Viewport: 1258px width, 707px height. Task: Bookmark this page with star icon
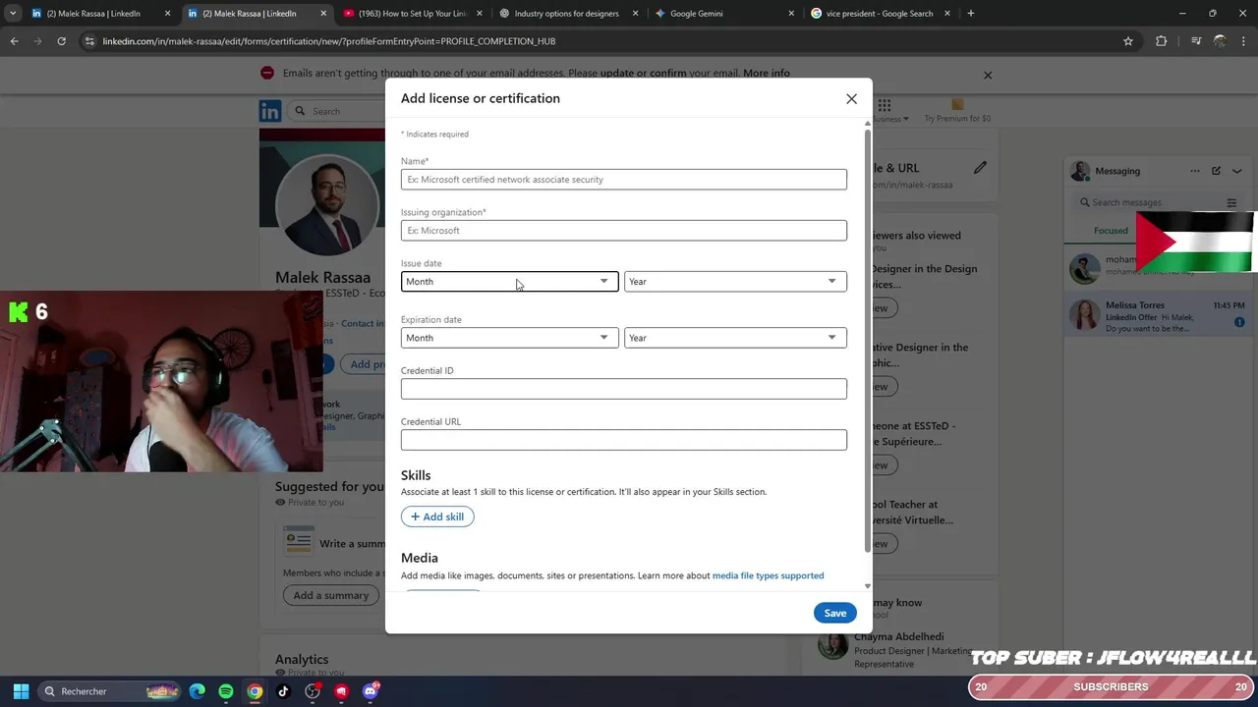click(x=1128, y=41)
